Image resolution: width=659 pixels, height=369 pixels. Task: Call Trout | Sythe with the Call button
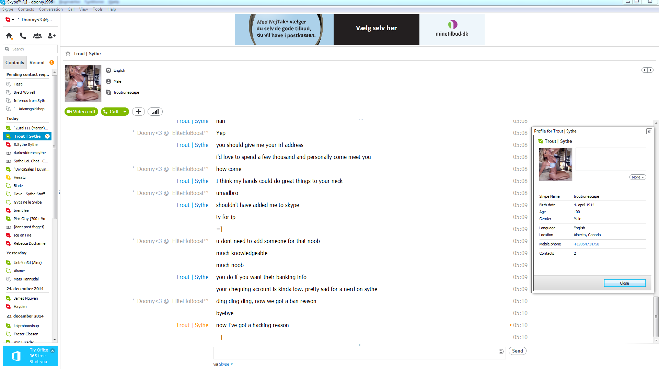(111, 112)
